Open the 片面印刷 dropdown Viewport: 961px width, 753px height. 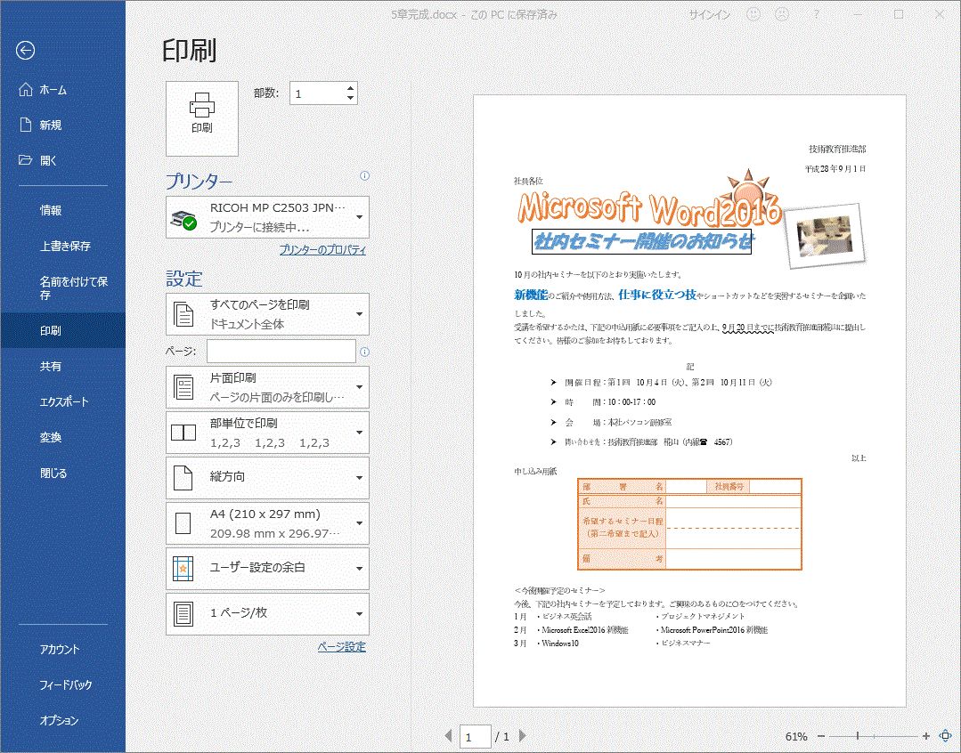267,387
